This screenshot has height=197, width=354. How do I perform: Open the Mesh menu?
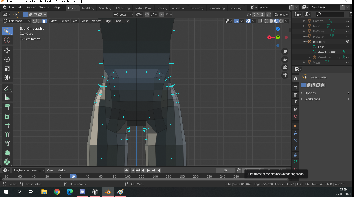click(x=85, y=21)
